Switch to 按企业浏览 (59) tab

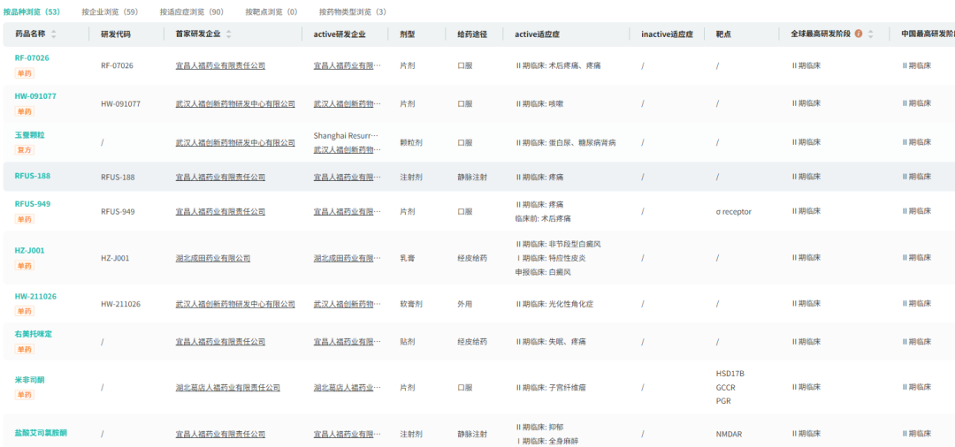click(x=111, y=11)
